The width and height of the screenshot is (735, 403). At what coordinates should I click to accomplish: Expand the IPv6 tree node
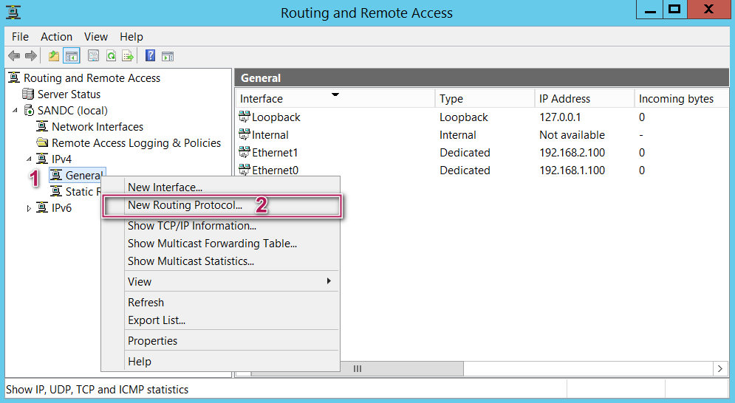click(30, 208)
